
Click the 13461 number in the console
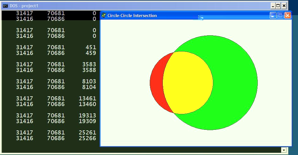pos(87,98)
